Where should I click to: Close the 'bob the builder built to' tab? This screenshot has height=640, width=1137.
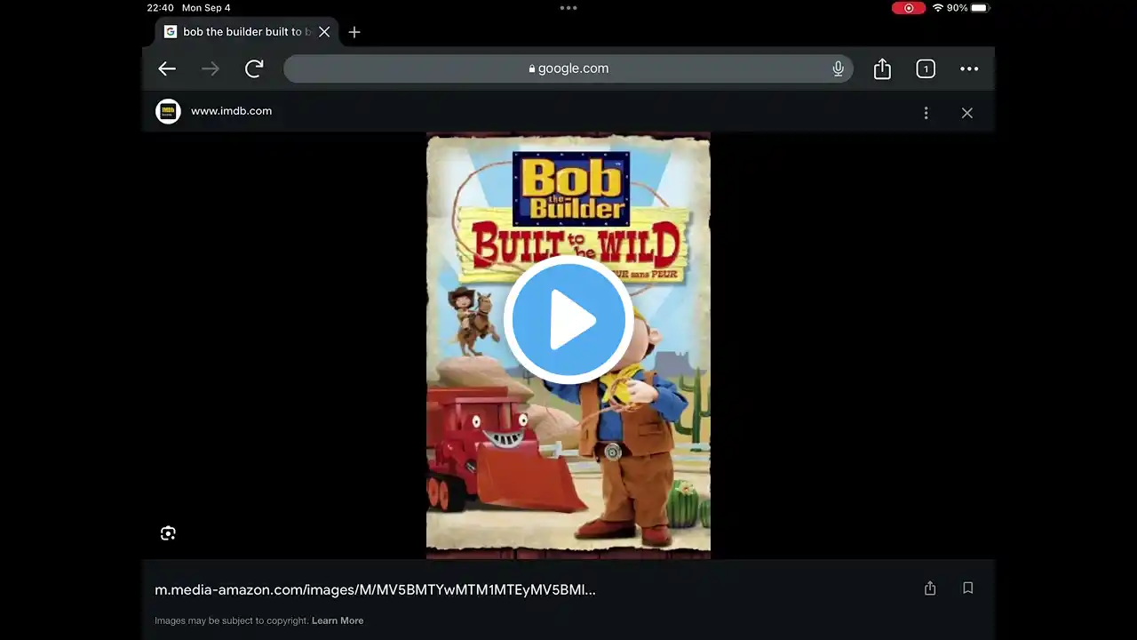click(324, 32)
